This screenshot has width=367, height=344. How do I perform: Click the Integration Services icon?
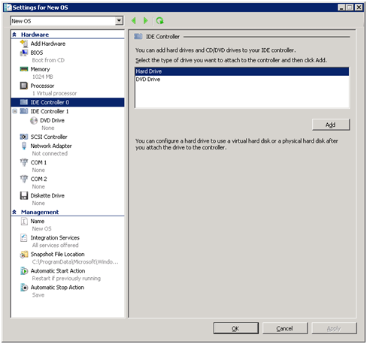point(24,237)
